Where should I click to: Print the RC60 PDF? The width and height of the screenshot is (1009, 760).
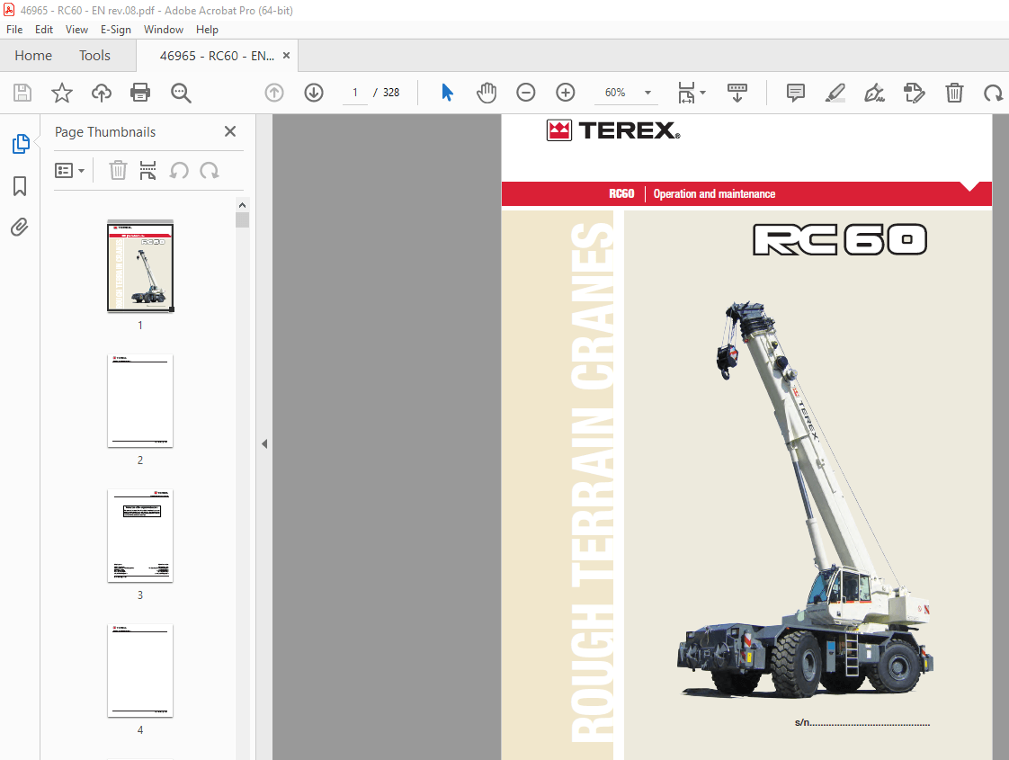140,93
